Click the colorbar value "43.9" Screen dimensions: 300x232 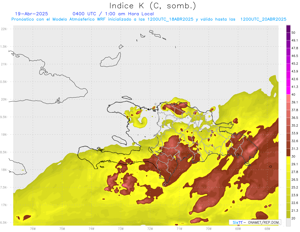pos(295,71)
